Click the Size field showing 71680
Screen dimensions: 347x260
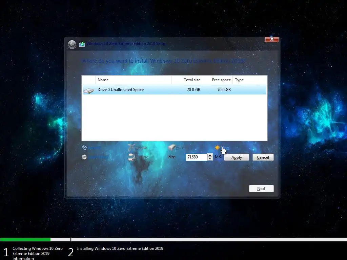click(x=197, y=157)
